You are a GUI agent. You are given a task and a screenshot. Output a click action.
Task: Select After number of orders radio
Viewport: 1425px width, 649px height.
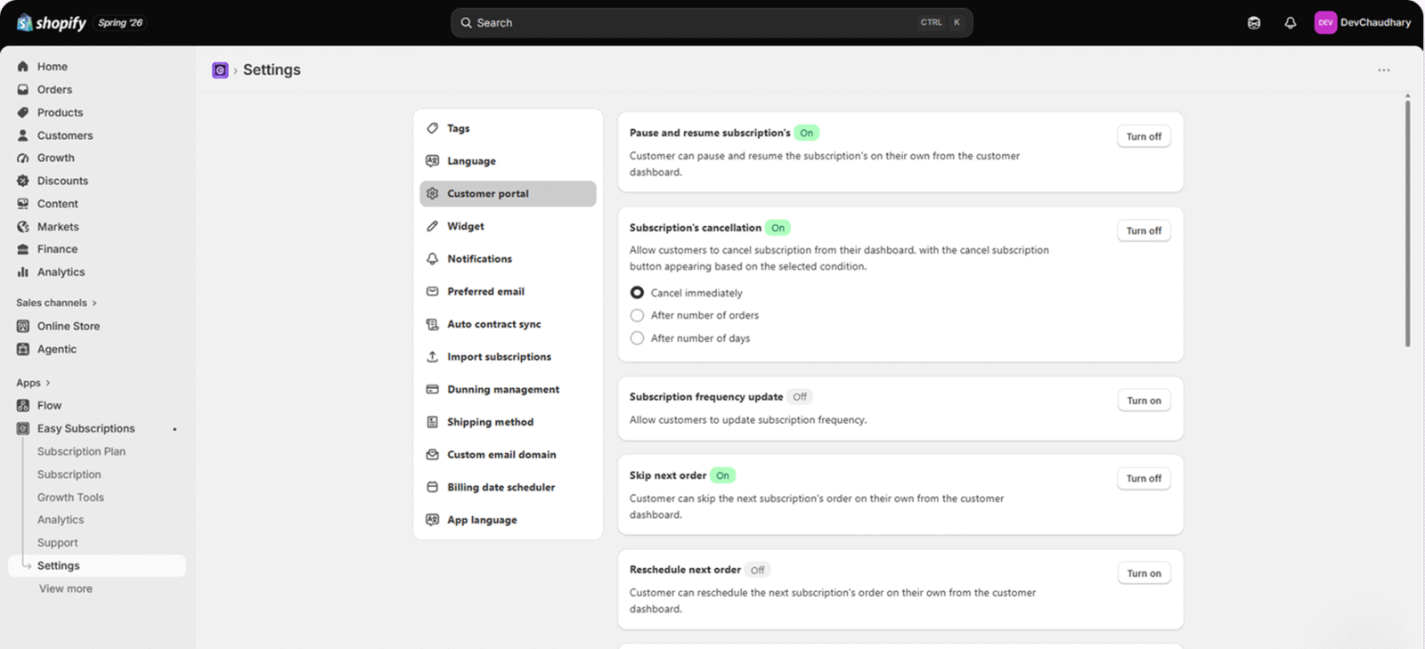pos(637,315)
